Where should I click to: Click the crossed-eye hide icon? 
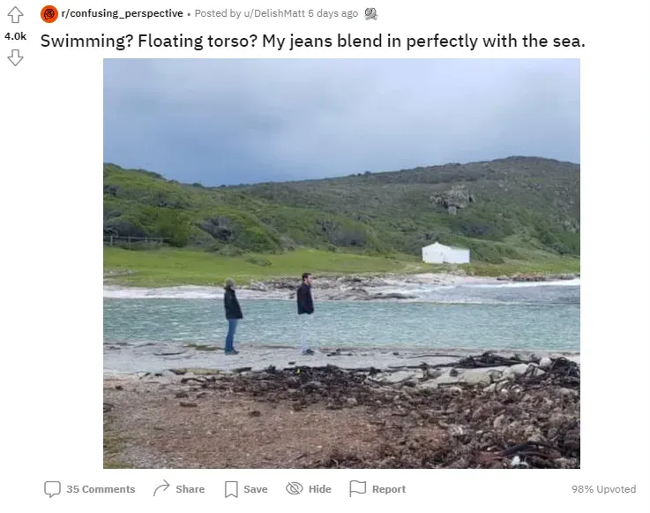295,488
